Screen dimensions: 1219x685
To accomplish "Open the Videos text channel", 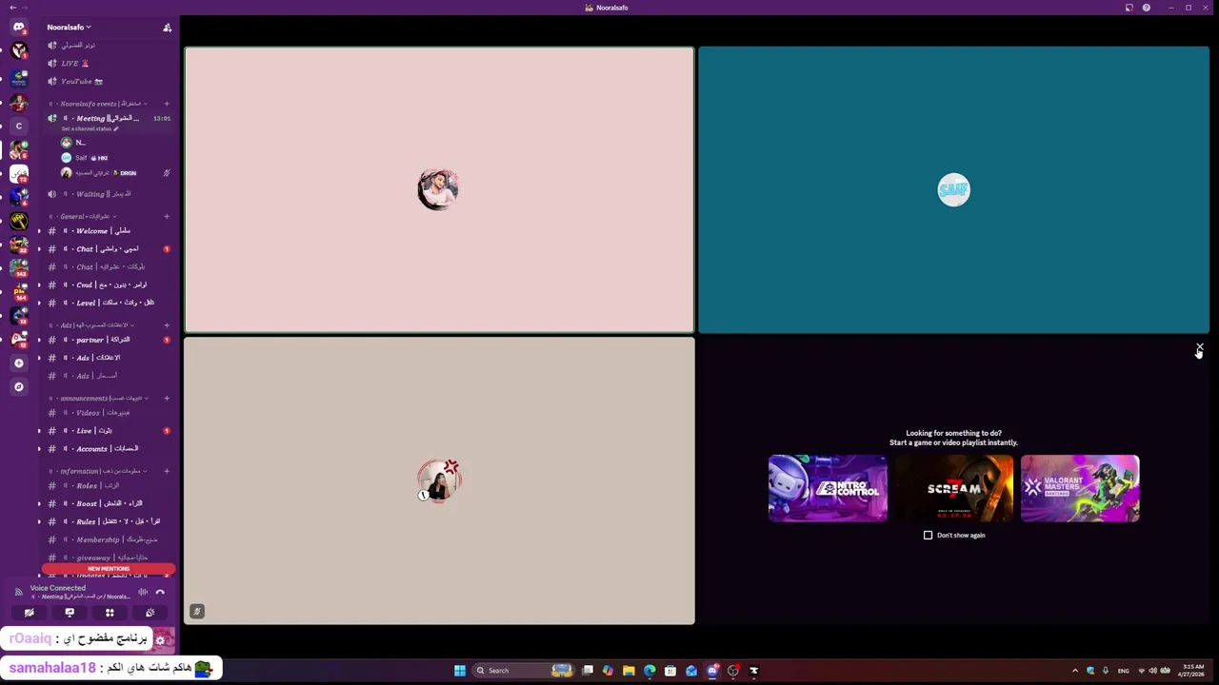I will pos(108,413).
